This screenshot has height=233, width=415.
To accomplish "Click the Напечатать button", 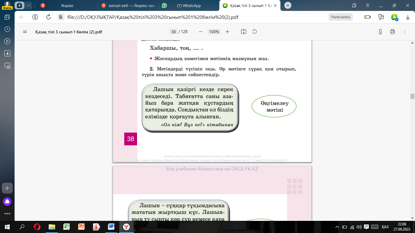I will [341, 17].
